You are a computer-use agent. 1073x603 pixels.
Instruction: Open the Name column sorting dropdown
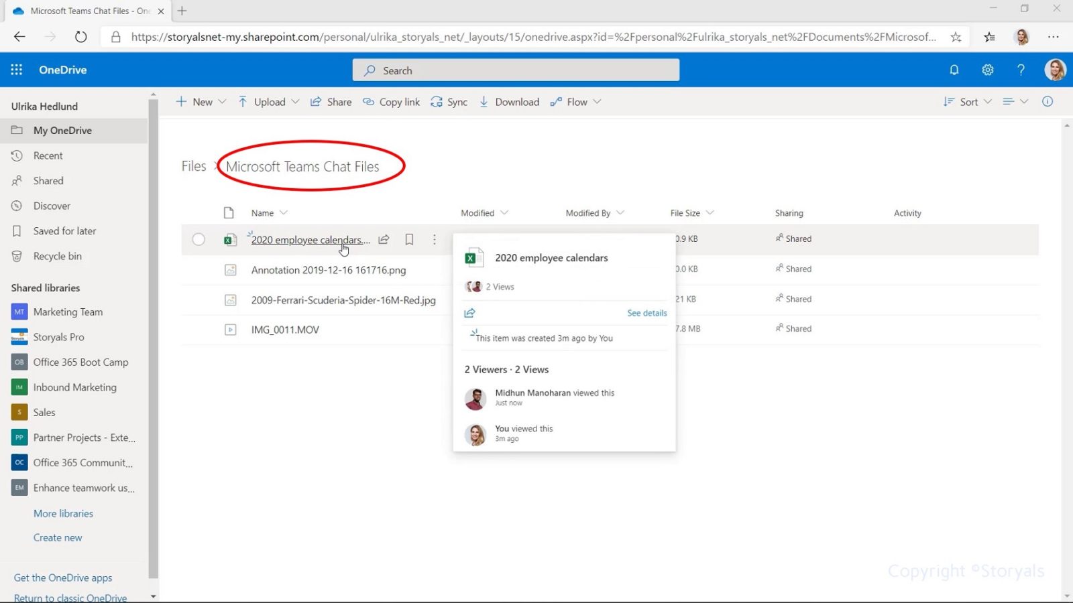284,212
